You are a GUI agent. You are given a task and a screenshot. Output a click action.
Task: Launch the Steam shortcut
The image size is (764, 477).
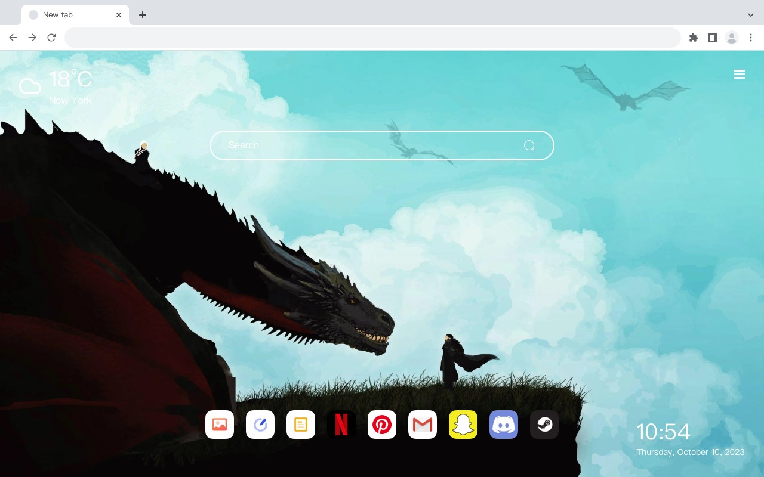tap(544, 425)
